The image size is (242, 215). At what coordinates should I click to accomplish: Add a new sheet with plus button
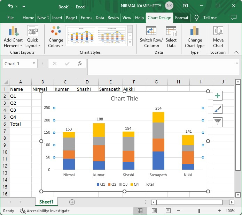tap(72, 202)
